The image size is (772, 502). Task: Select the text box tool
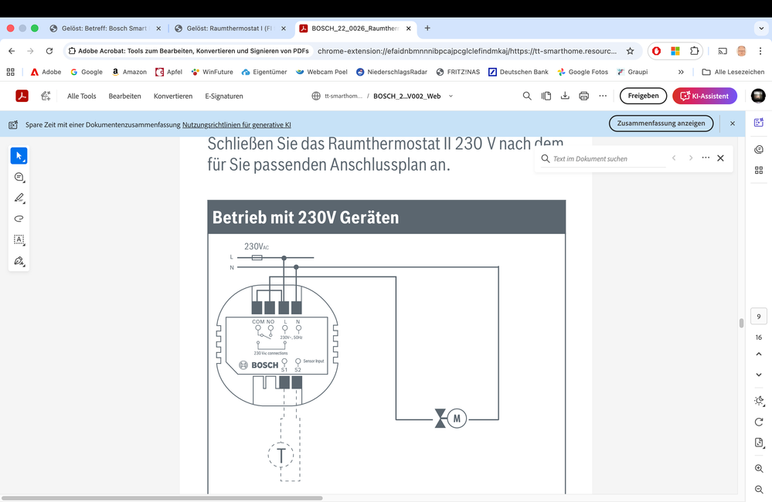[19, 239]
